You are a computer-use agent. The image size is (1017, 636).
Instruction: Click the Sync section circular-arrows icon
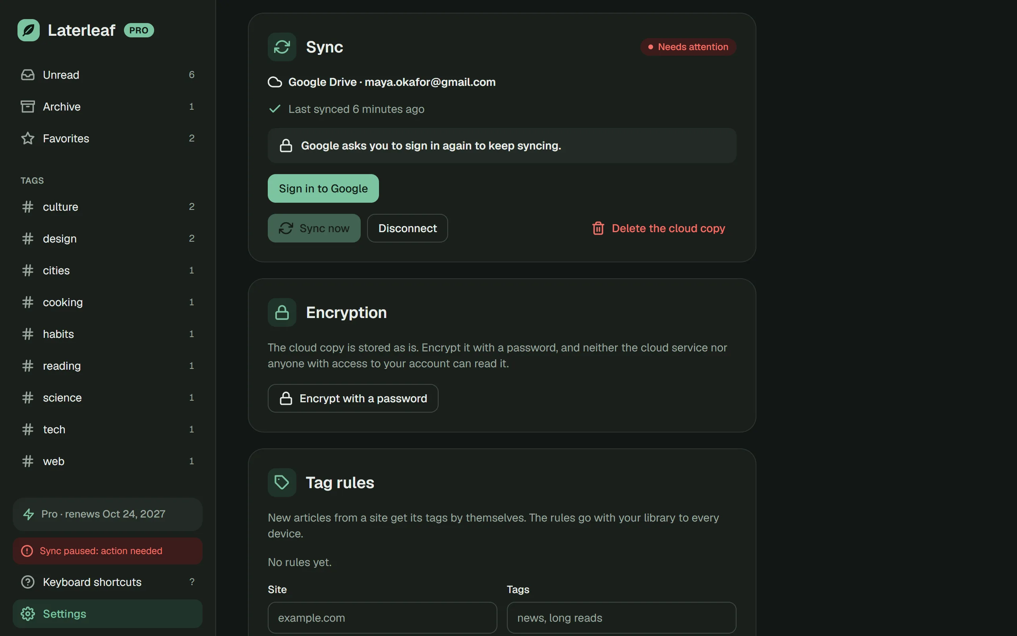tap(282, 47)
